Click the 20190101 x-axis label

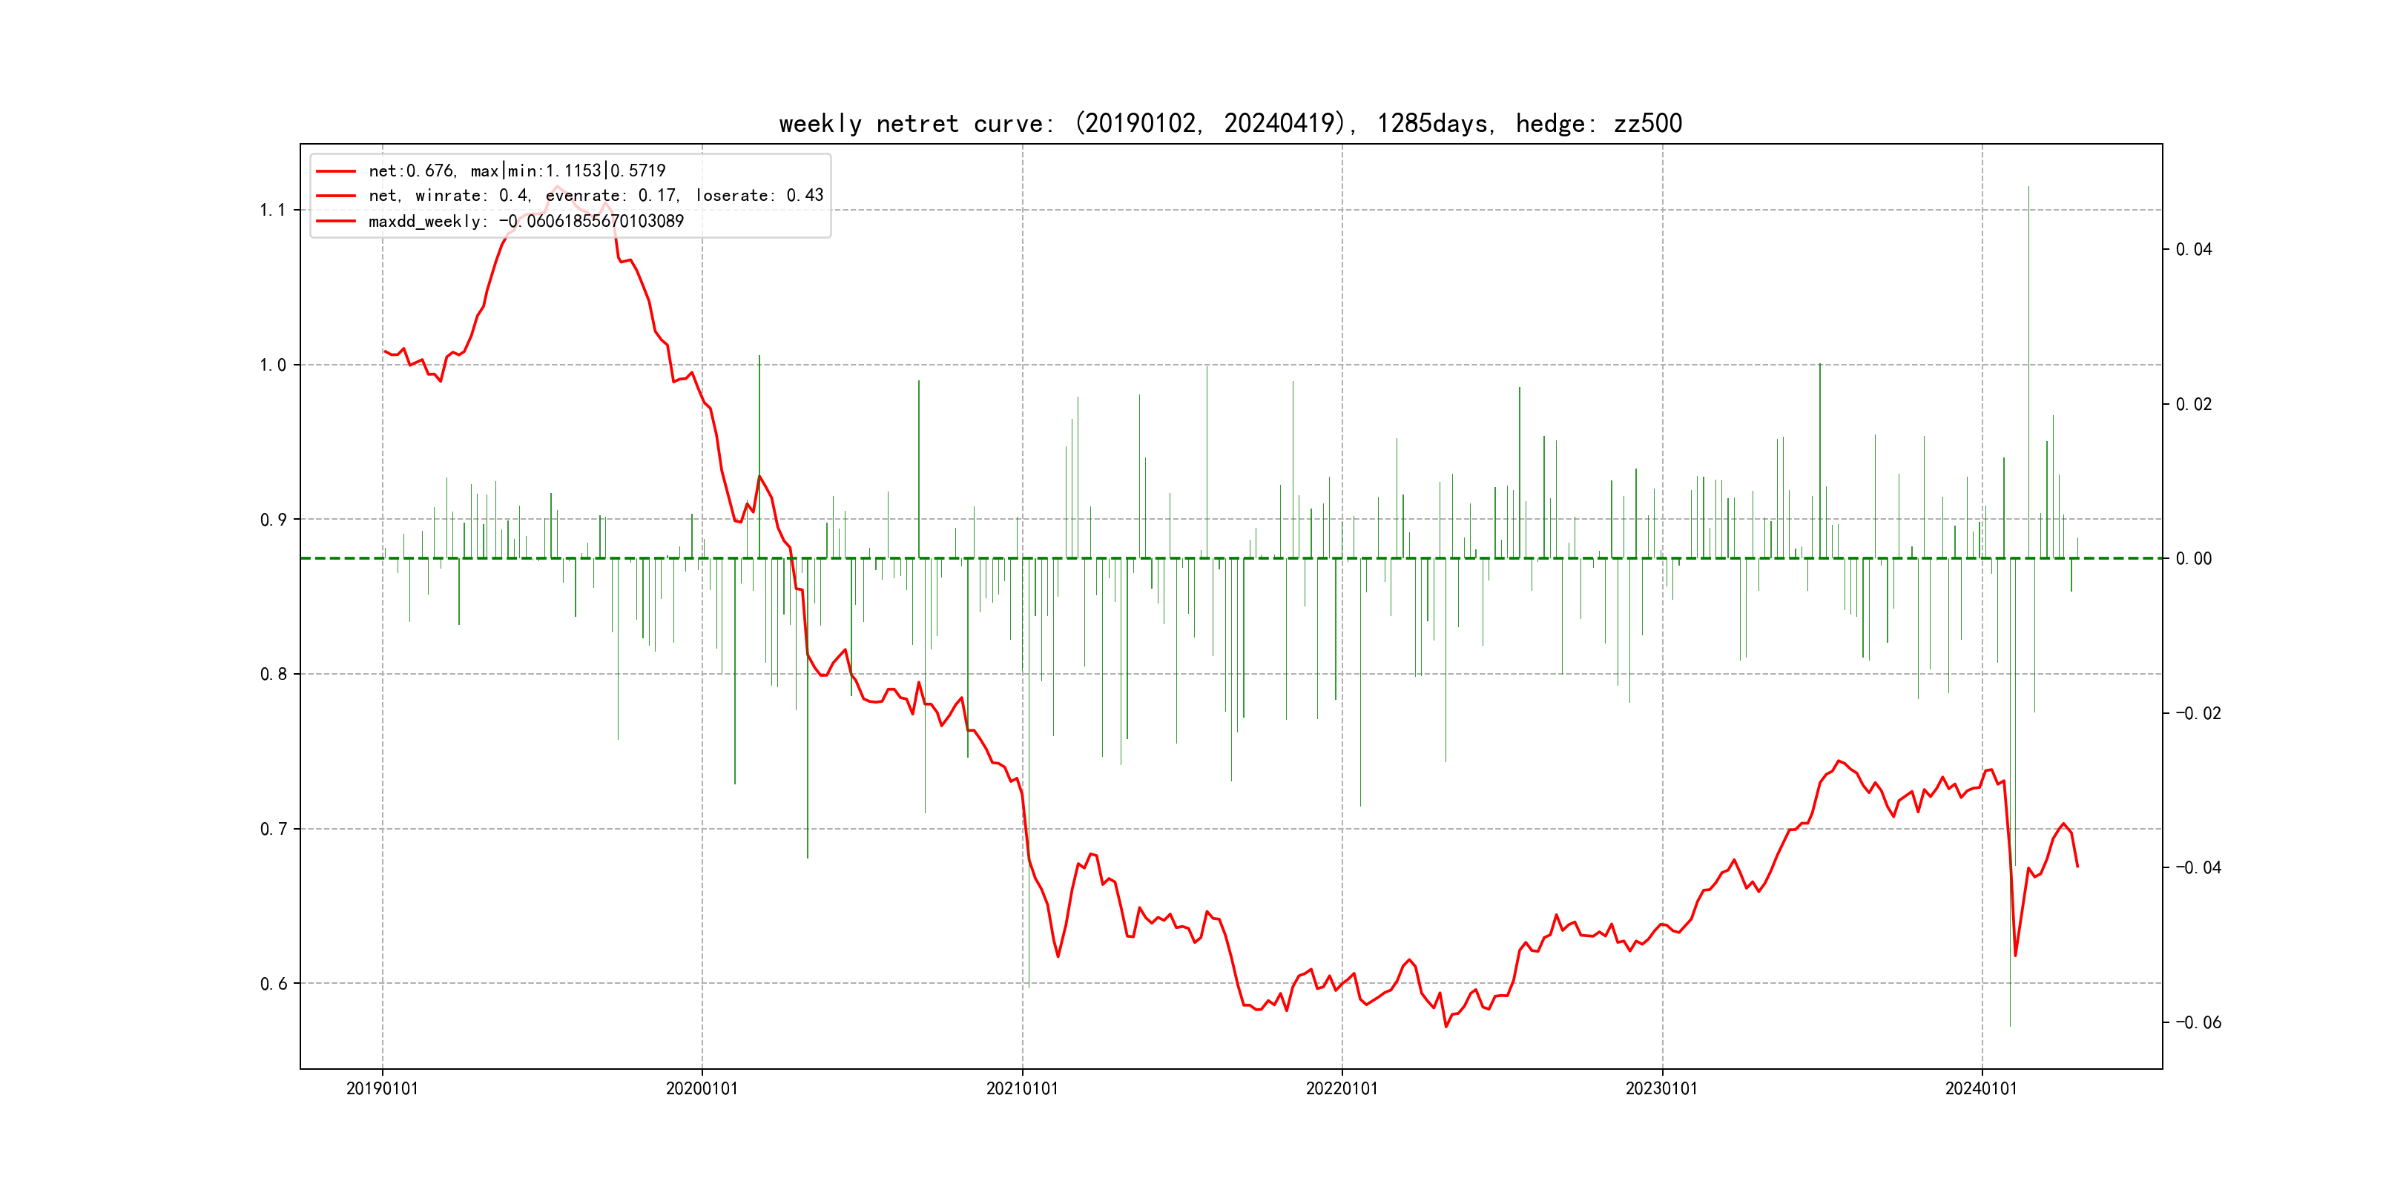coord(381,1088)
